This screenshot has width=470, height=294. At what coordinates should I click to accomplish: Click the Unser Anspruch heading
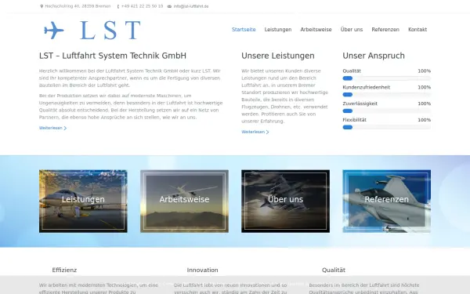click(374, 56)
